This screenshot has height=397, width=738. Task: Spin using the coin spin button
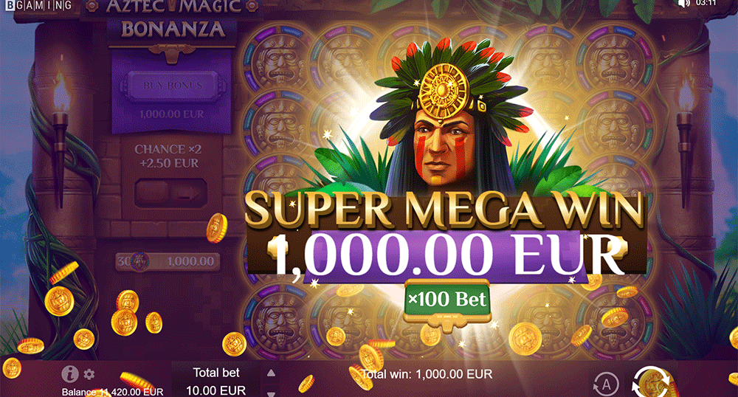click(652, 382)
